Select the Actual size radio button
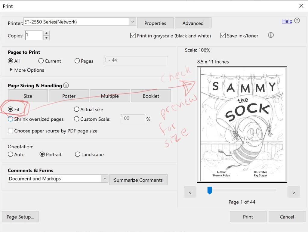This screenshot has height=232, width=308. click(77, 109)
